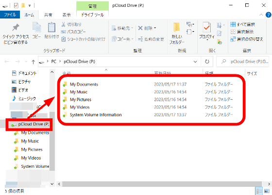272x195 pixels.
Task: Click Invert selection (選択の切り替え)
Action: click(x=247, y=39)
